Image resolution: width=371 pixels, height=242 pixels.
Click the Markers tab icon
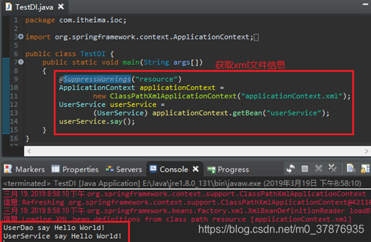point(8,169)
